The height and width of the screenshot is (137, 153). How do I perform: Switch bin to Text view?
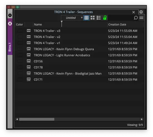point(86,18)
